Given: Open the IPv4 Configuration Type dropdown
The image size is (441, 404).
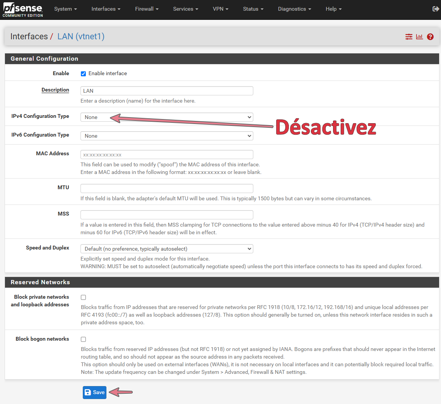Looking at the screenshot, I should 167,117.
